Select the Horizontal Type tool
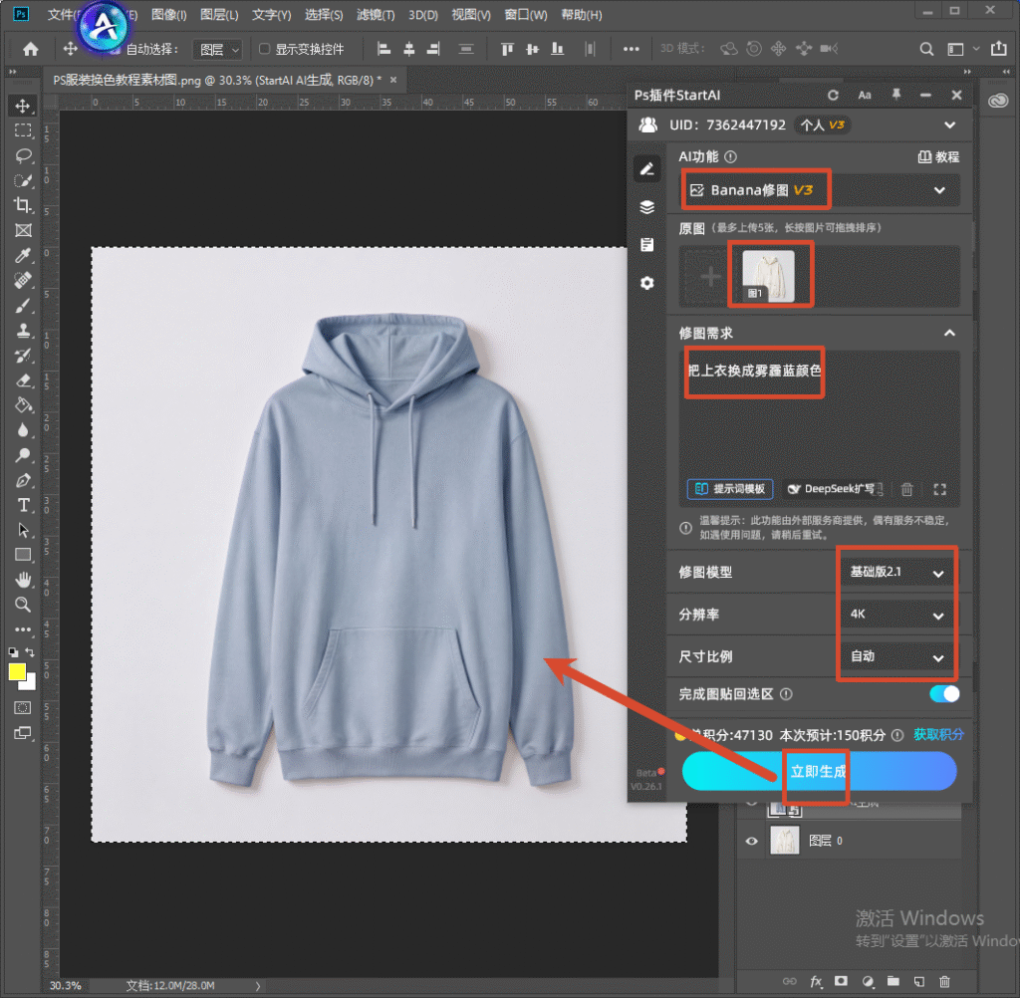The image size is (1020, 998). (x=23, y=506)
